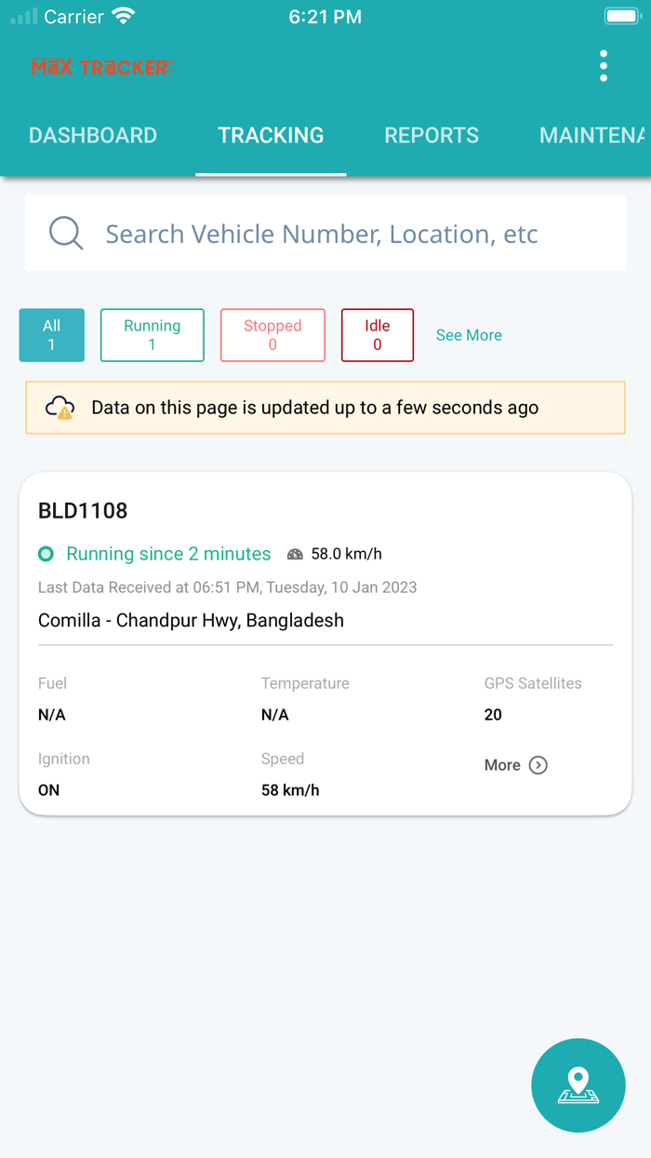Select the Stopped filter option
Screen dimensions: 651x1158
tap(272, 335)
